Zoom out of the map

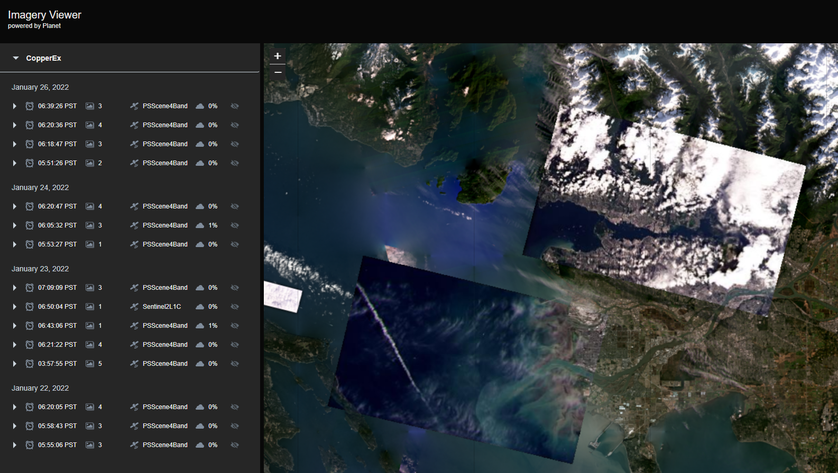[278, 72]
